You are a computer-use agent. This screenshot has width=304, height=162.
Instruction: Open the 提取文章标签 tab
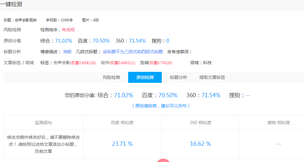[x=212, y=77]
